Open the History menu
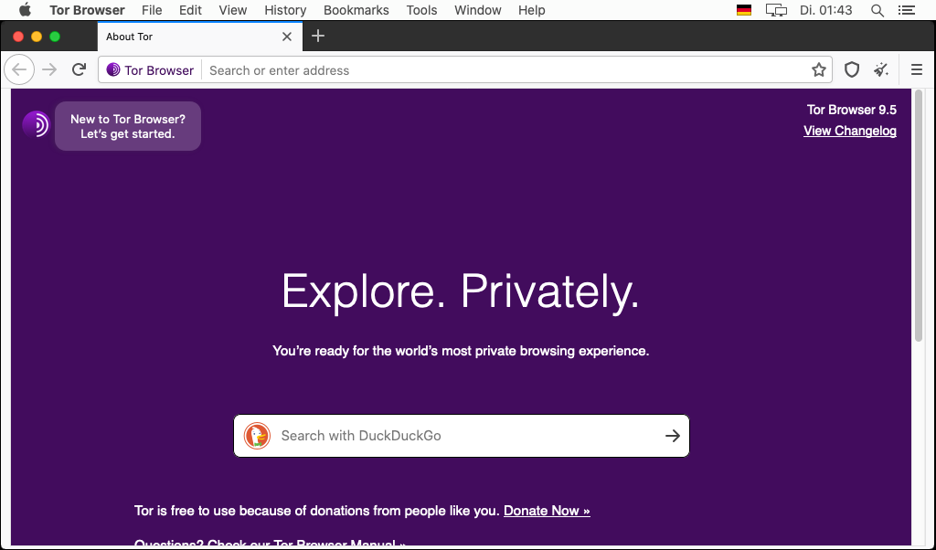 coord(285,10)
